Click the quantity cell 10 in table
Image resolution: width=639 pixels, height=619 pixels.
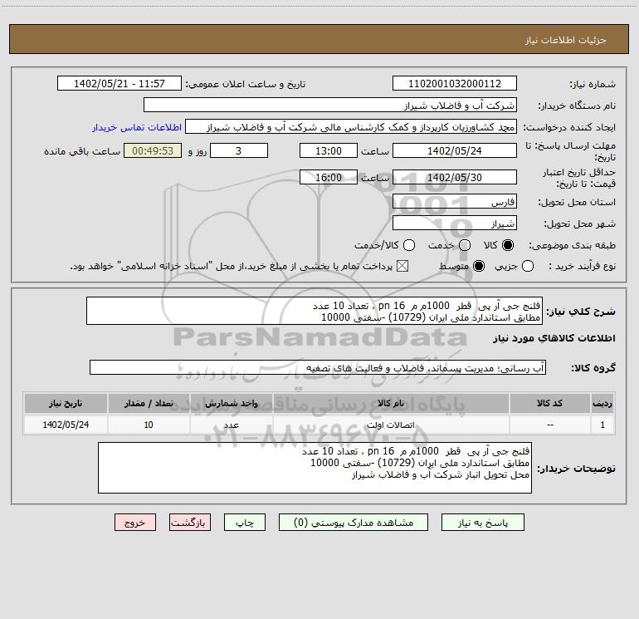pyautogui.click(x=149, y=425)
